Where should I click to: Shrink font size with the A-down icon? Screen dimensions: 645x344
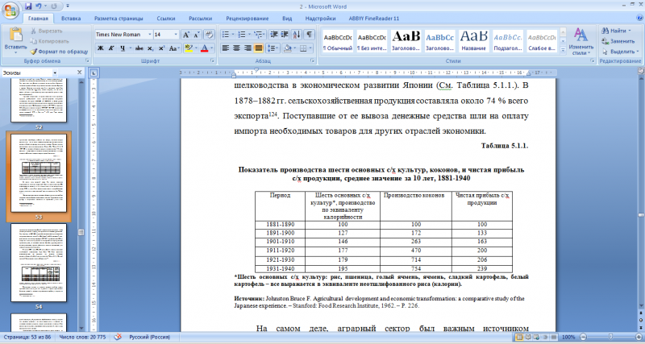click(196, 35)
